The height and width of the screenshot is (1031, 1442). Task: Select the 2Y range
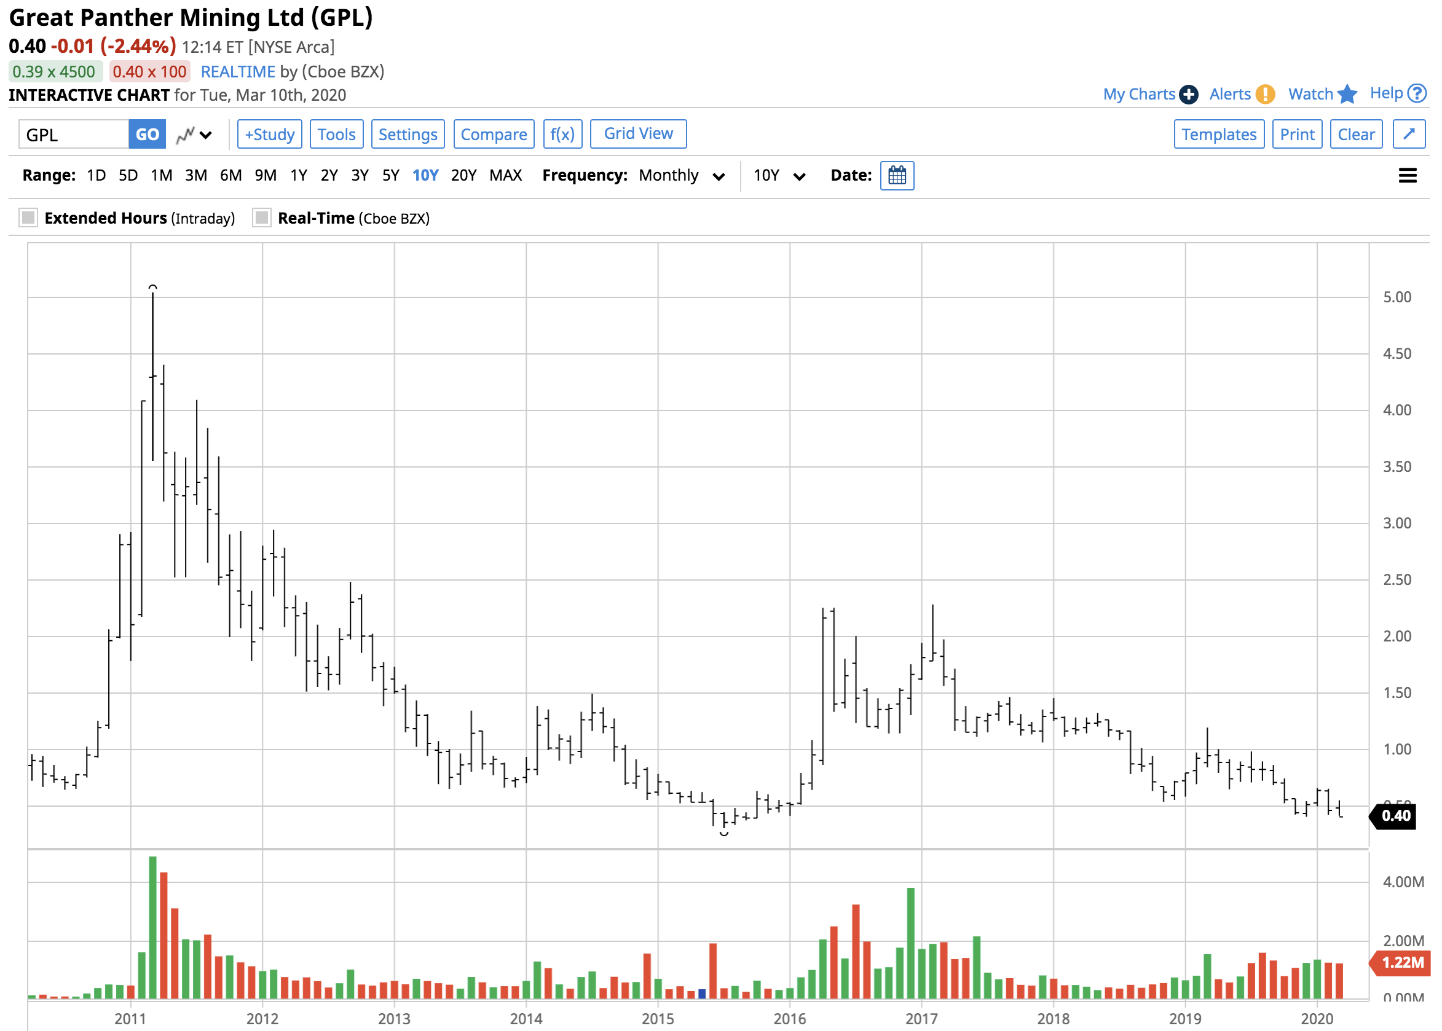[x=329, y=175]
